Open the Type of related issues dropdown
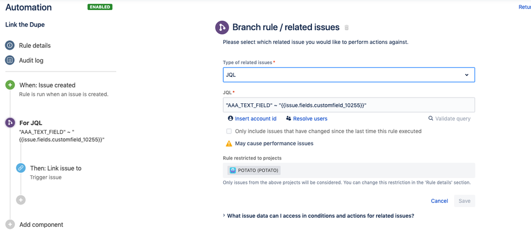 [x=349, y=75]
